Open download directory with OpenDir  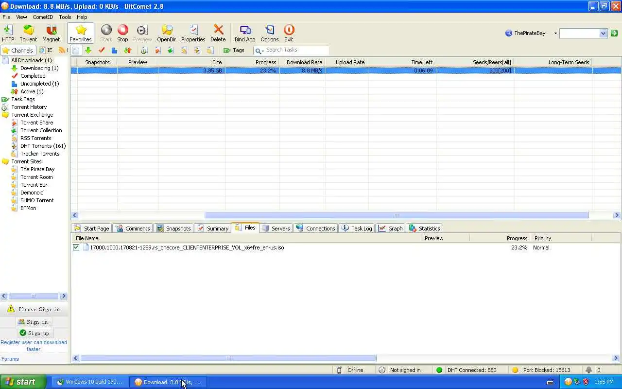click(x=166, y=33)
